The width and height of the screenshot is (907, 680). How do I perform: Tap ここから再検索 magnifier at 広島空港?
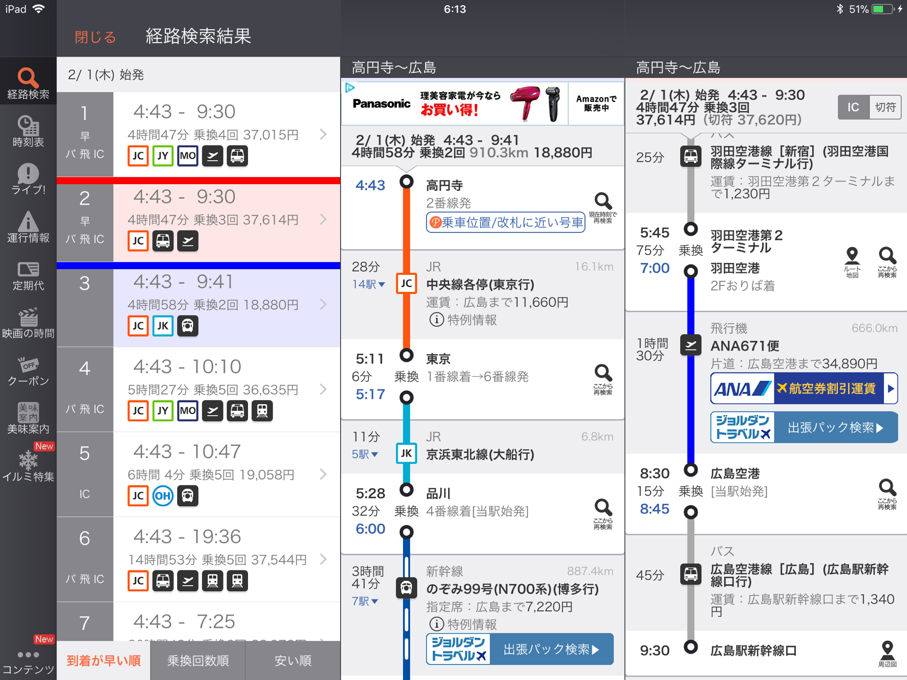pyautogui.click(x=887, y=494)
